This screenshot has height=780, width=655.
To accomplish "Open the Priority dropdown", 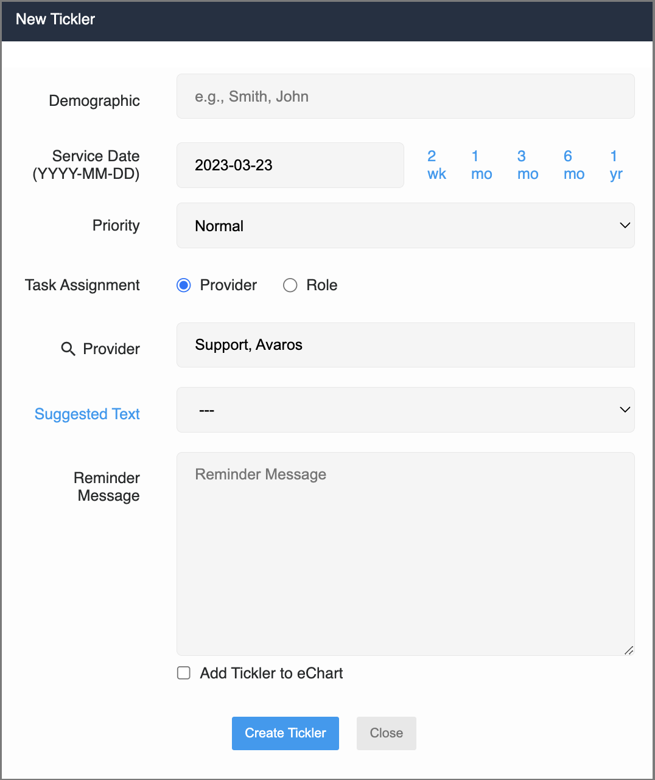I will coord(405,226).
